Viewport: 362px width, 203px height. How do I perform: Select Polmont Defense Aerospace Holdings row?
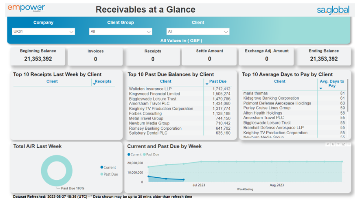(294, 103)
